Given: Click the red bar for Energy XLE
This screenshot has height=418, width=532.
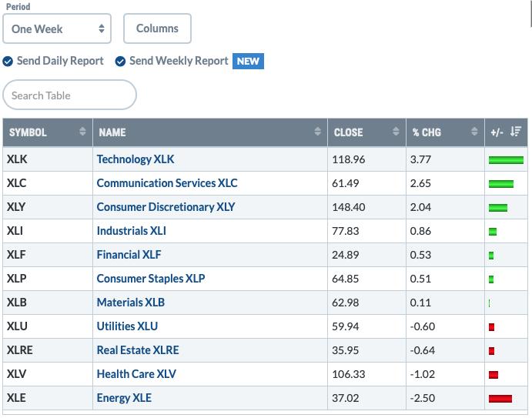Looking at the screenshot, I should pyautogui.click(x=500, y=398).
